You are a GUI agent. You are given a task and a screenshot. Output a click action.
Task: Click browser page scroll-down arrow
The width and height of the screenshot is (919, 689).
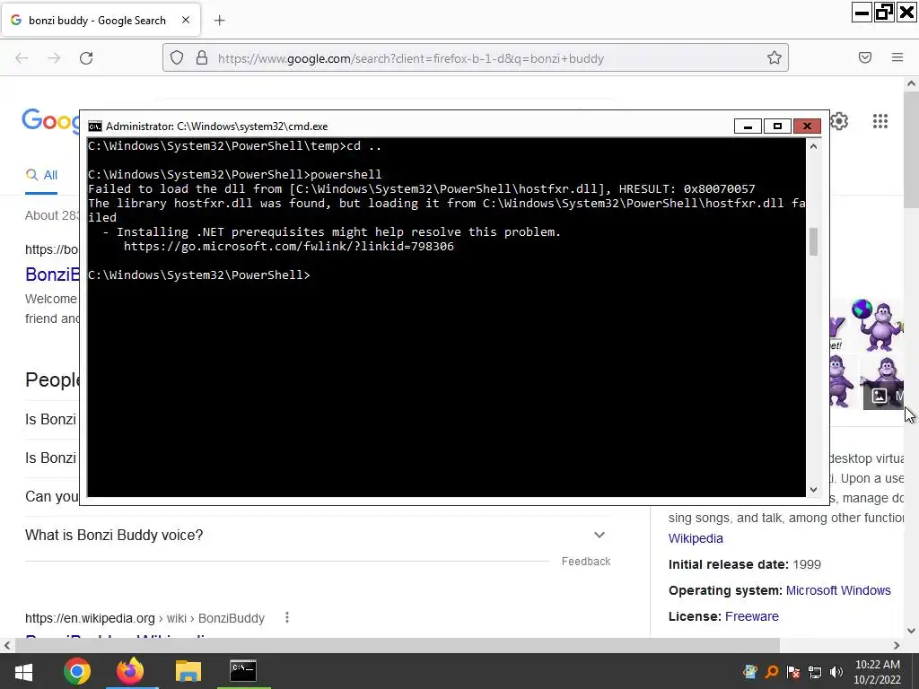(912, 631)
